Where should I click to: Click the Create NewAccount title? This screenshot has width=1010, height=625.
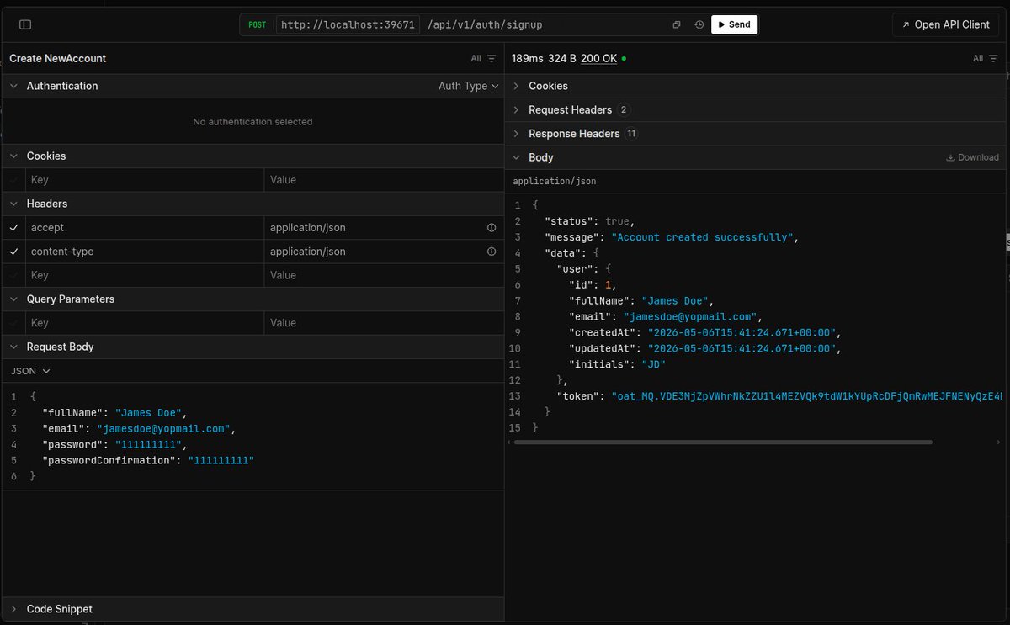pos(57,59)
